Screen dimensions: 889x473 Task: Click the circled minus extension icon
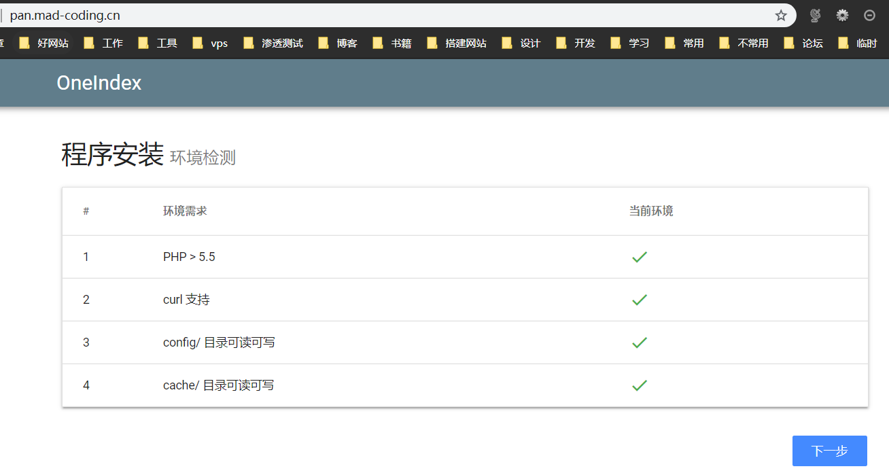click(x=869, y=16)
